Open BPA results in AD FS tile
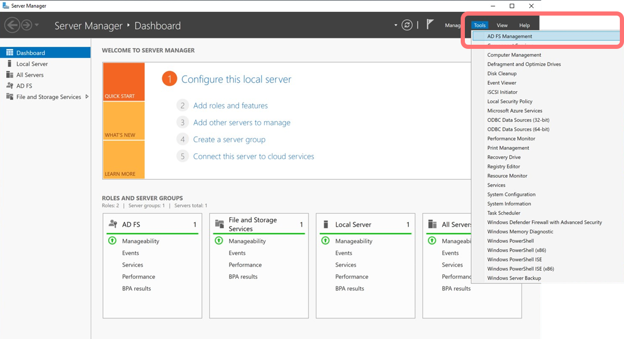The image size is (624, 339). (x=136, y=289)
